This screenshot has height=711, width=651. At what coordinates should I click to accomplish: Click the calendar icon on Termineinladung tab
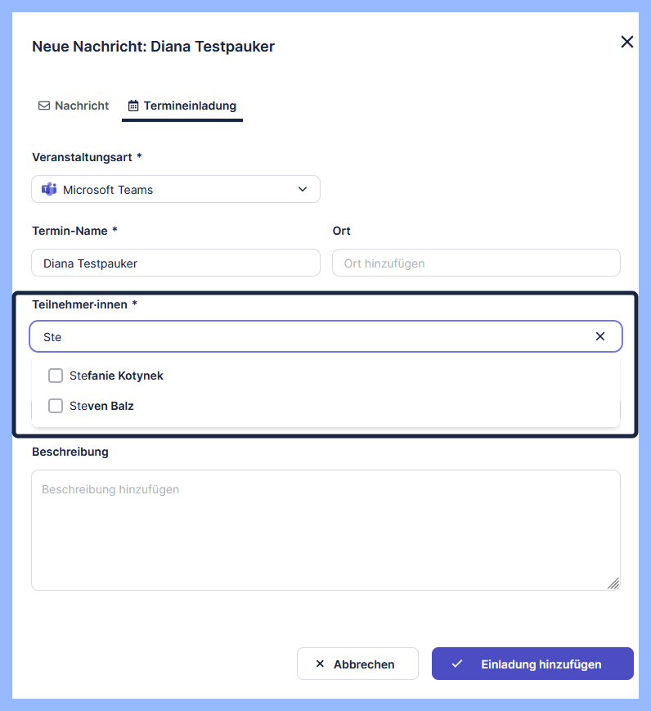click(133, 106)
